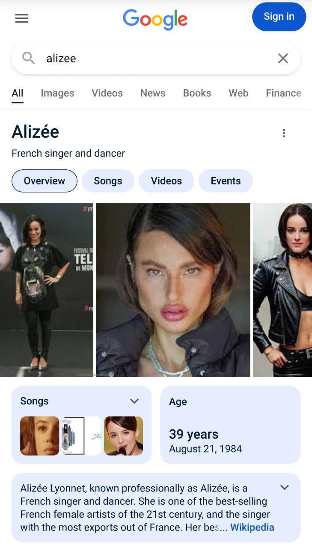Open the Books tab
The height and width of the screenshot is (549, 312).
(197, 93)
